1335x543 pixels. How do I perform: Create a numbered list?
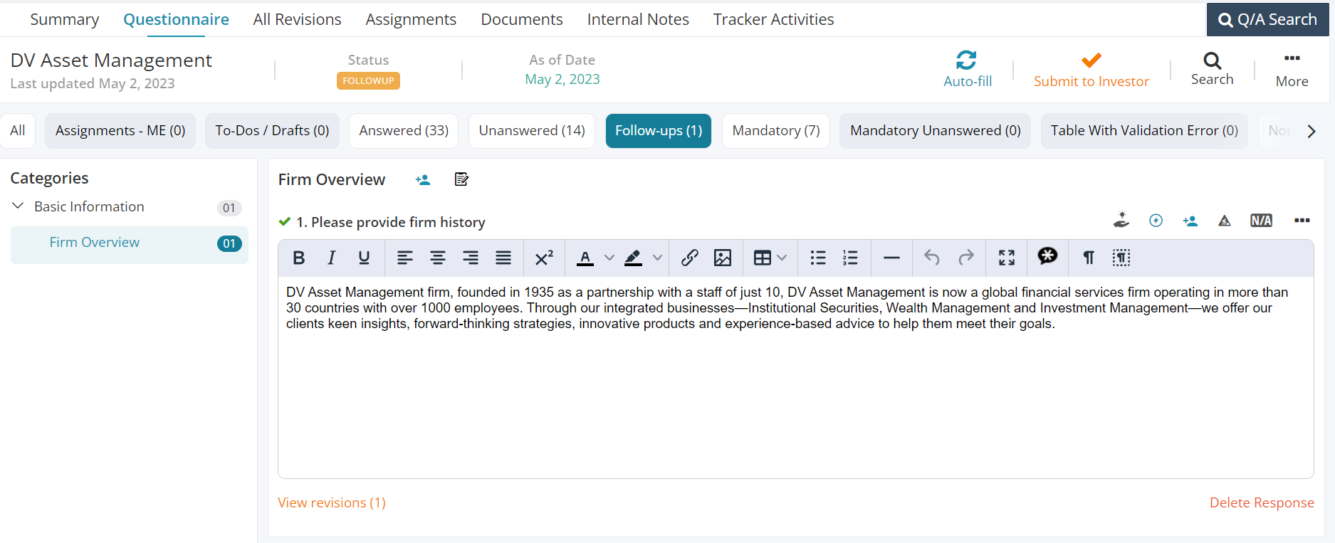(x=850, y=258)
